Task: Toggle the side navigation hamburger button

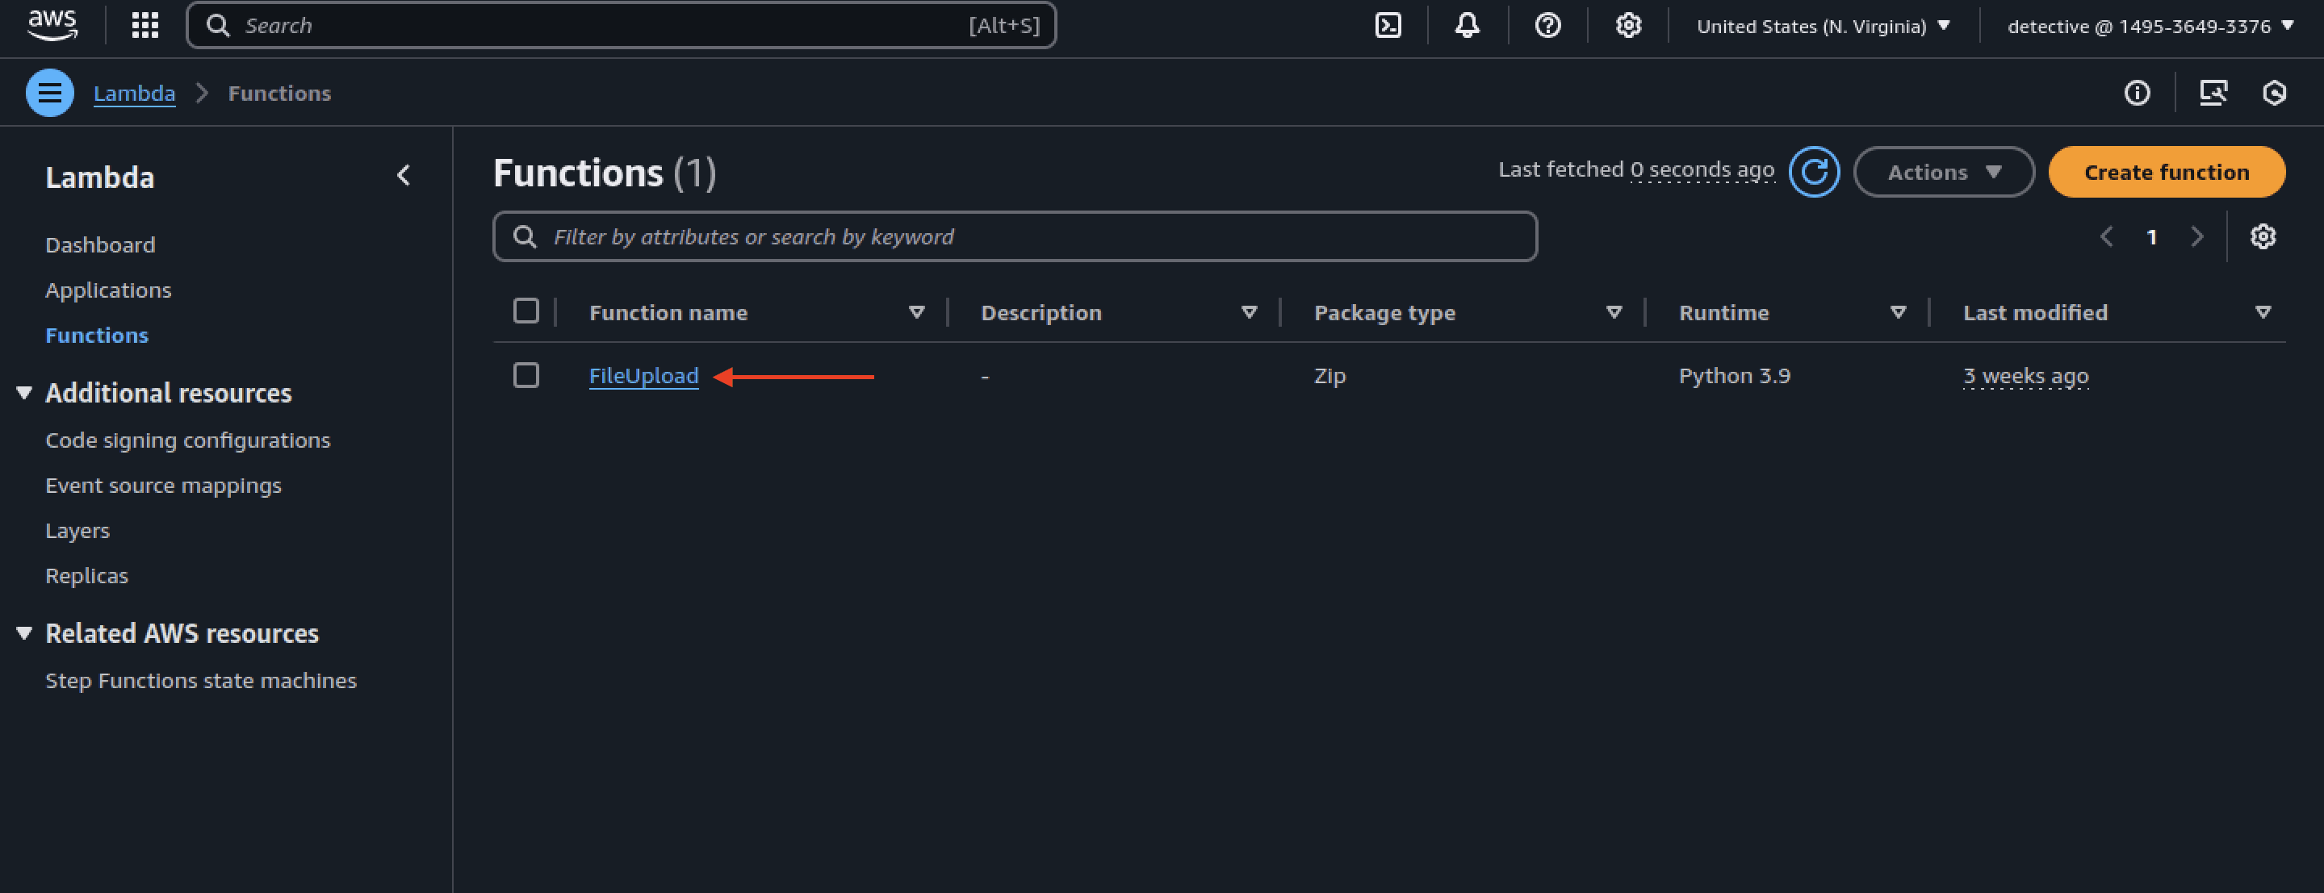Action: [x=49, y=93]
